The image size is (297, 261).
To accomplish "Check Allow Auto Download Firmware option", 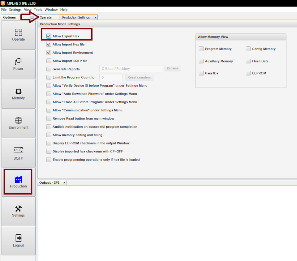I will tap(49, 94).
